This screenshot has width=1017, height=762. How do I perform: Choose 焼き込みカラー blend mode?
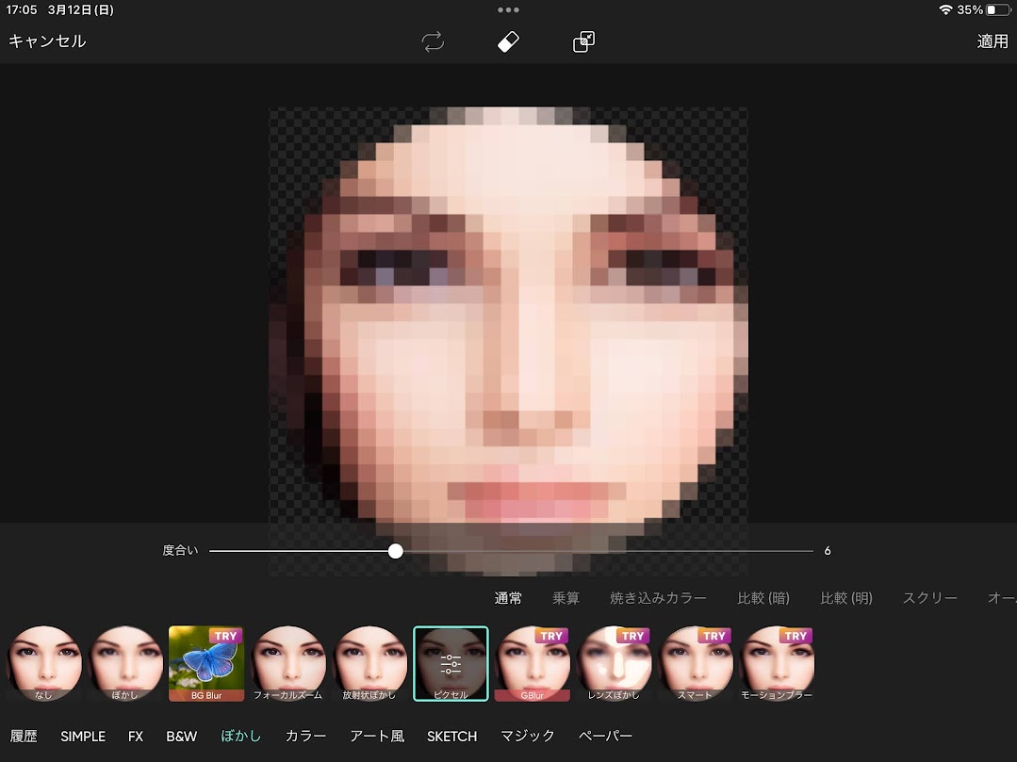pyautogui.click(x=658, y=598)
